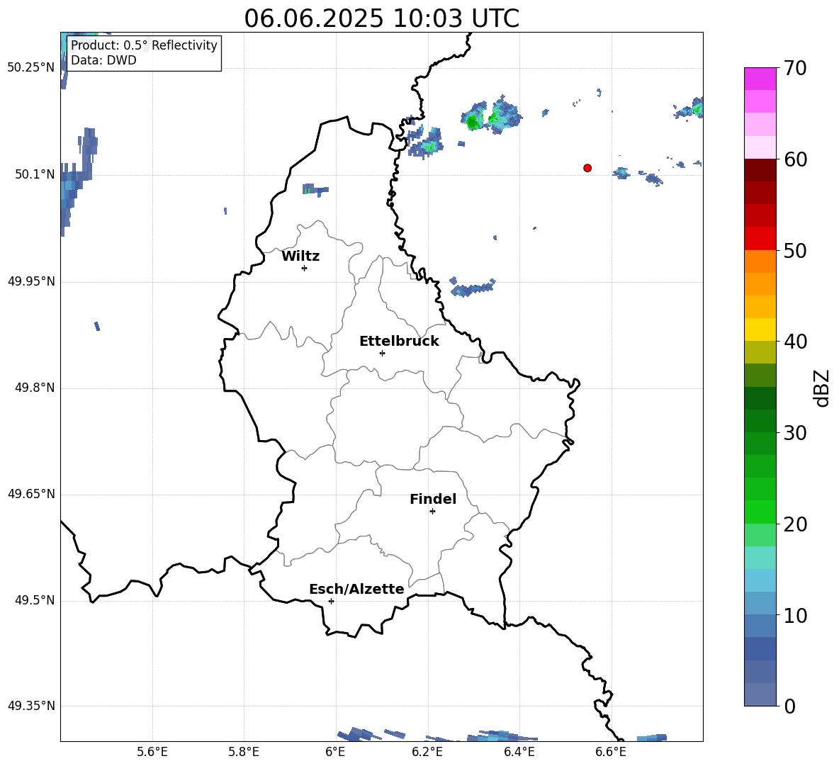
Task: Click the 6.2°E longitude label
Action: point(427,752)
